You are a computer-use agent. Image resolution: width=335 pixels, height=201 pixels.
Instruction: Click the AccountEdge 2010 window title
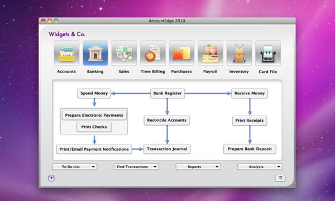(167, 21)
